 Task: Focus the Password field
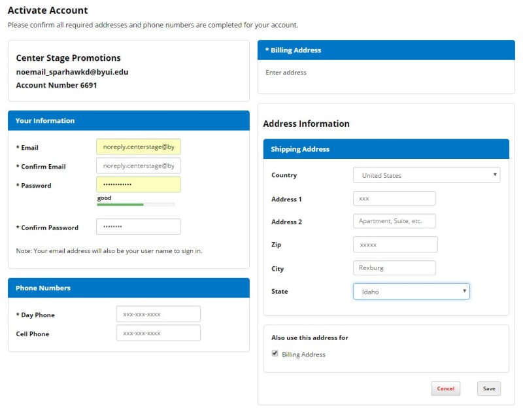tap(138, 185)
